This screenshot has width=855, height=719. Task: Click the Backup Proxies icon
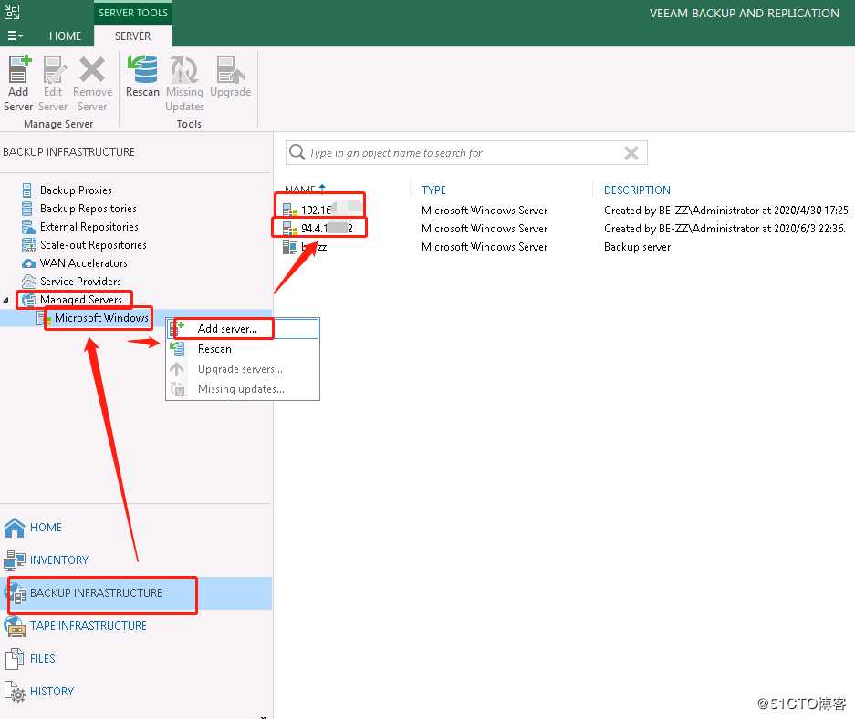(x=26, y=190)
